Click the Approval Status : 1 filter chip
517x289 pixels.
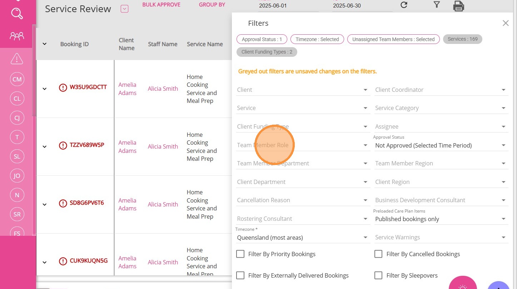click(262, 39)
